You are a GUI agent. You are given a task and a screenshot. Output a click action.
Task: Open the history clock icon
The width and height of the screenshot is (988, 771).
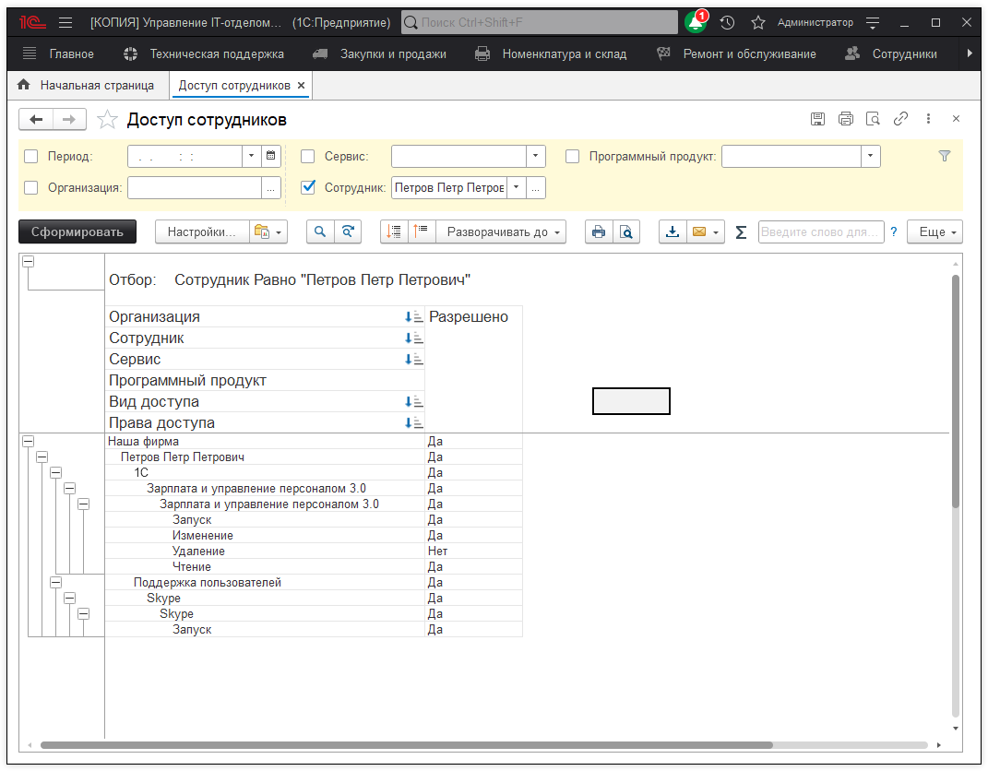point(727,22)
